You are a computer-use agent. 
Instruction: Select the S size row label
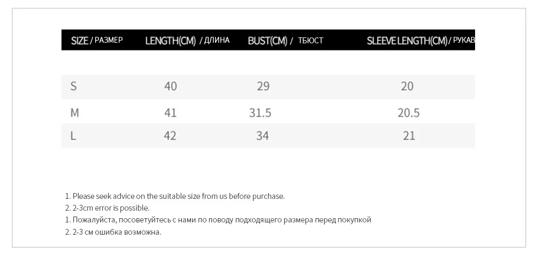(73, 86)
